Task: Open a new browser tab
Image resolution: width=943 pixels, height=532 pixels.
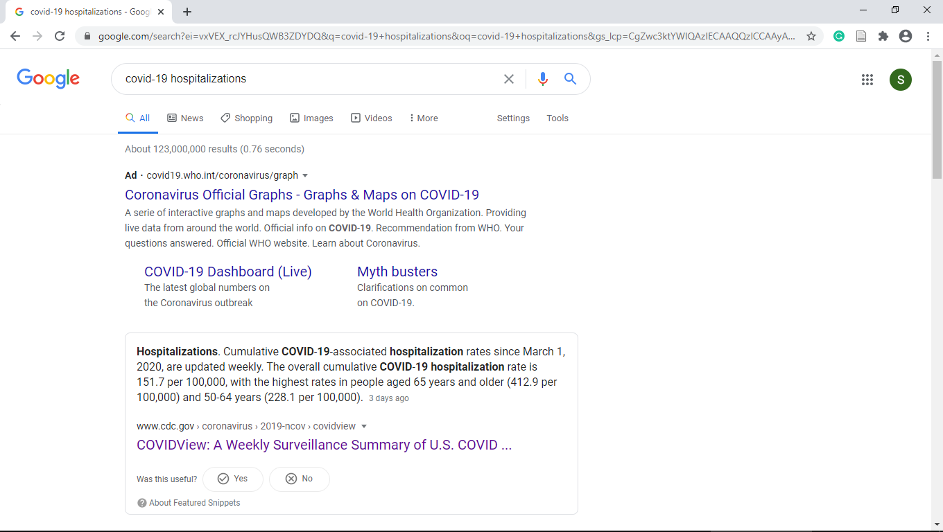Action: pyautogui.click(x=187, y=12)
